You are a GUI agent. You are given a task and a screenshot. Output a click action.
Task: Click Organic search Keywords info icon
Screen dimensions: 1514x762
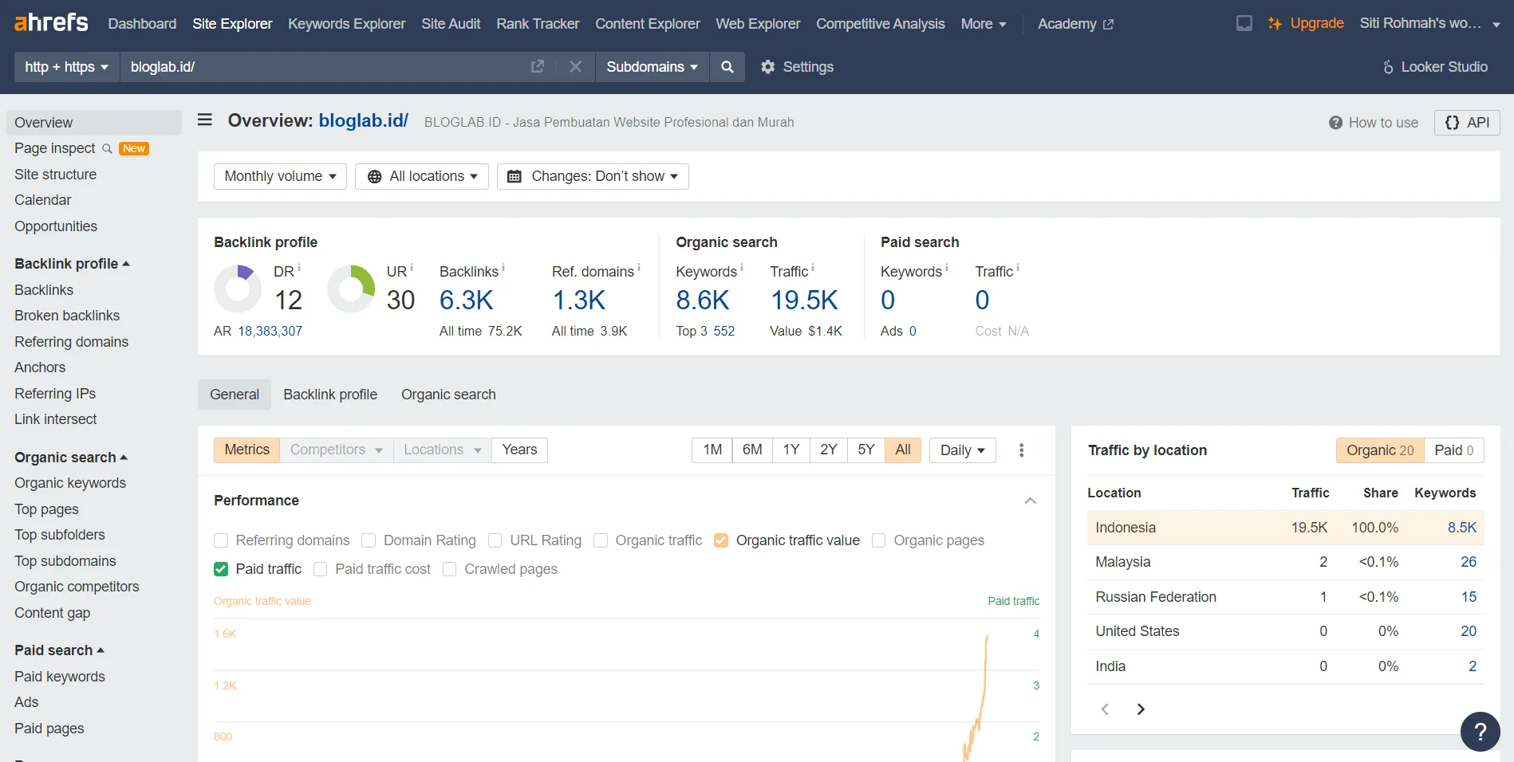[x=742, y=268]
